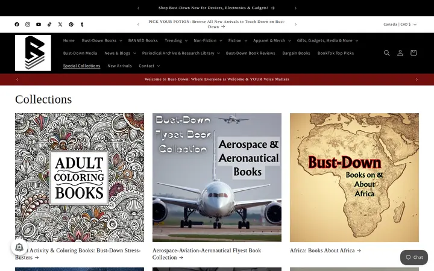This screenshot has height=271, width=434.
Task: Click the Shop app floating icon
Action: 19,247
